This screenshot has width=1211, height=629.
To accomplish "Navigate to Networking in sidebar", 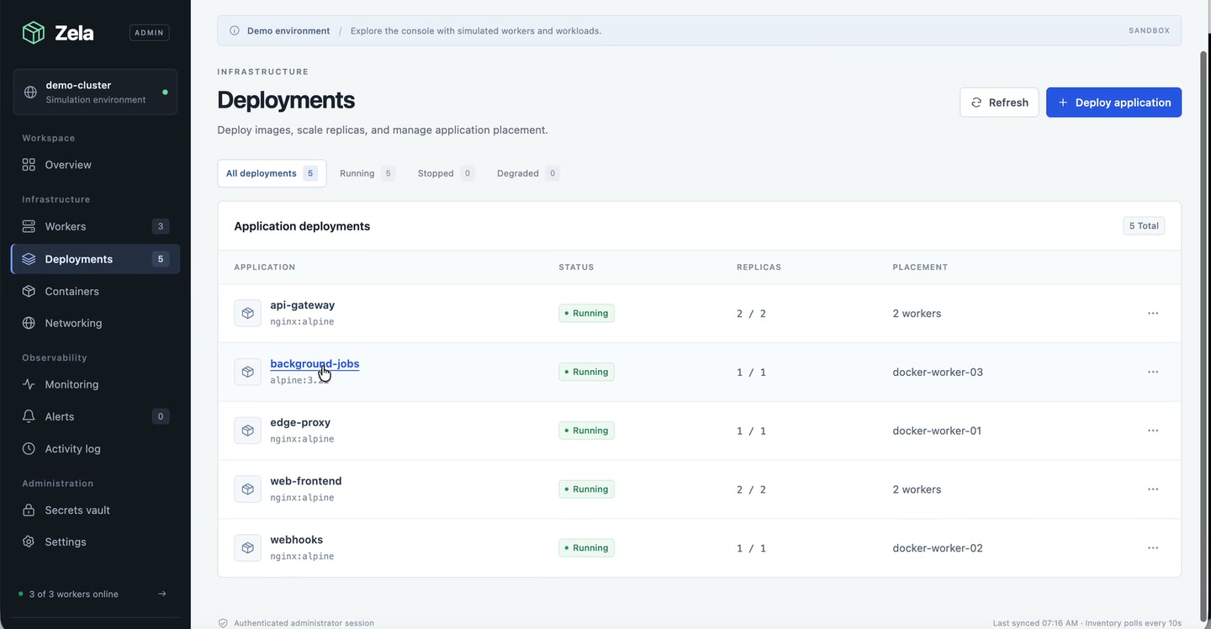I will pyautogui.click(x=95, y=323).
